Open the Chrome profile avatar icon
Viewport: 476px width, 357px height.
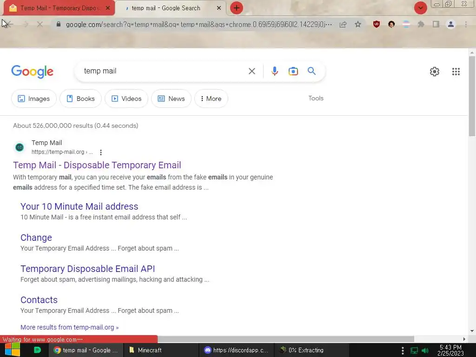[x=451, y=24]
